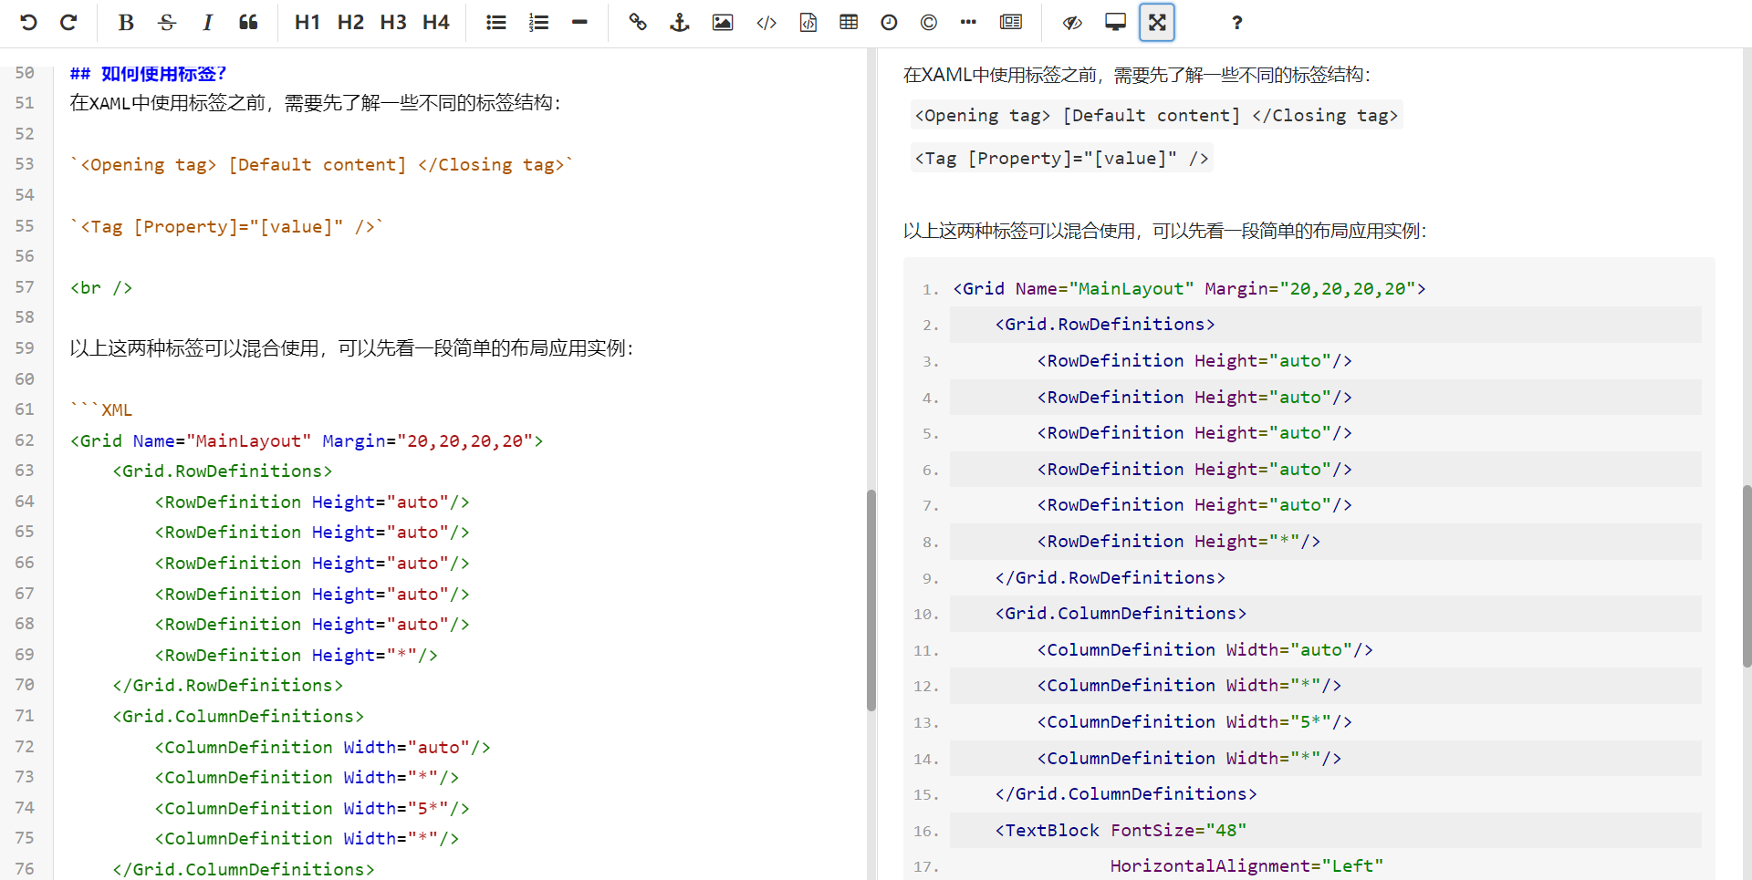Click editor line 53 Opening tag code
The width and height of the screenshot is (1752, 880).
[321, 165]
